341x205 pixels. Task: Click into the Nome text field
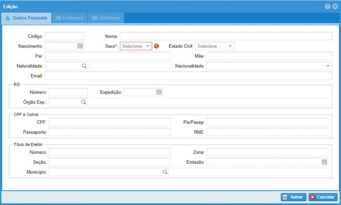coord(225,36)
